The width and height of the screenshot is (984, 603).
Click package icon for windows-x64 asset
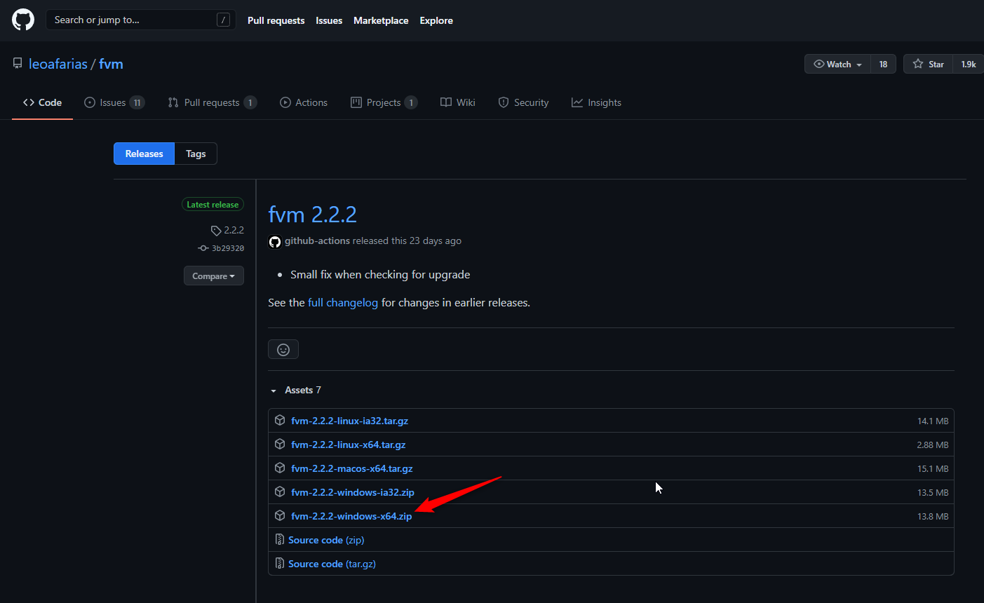point(280,516)
